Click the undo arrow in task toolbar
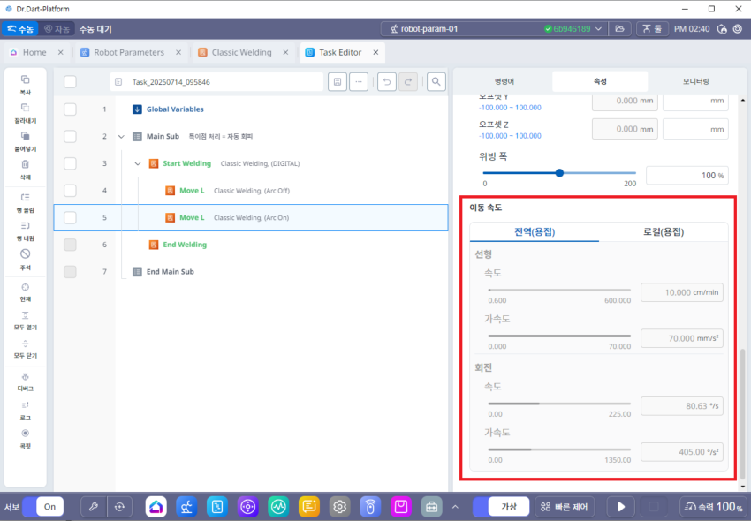 (x=386, y=82)
